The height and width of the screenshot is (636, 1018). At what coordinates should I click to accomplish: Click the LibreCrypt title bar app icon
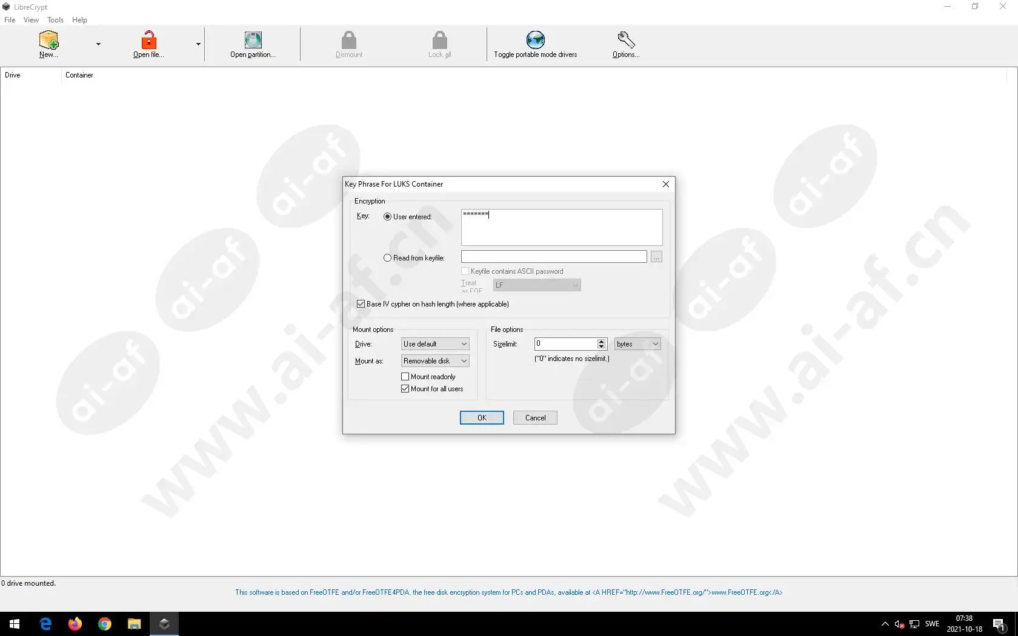[7, 7]
